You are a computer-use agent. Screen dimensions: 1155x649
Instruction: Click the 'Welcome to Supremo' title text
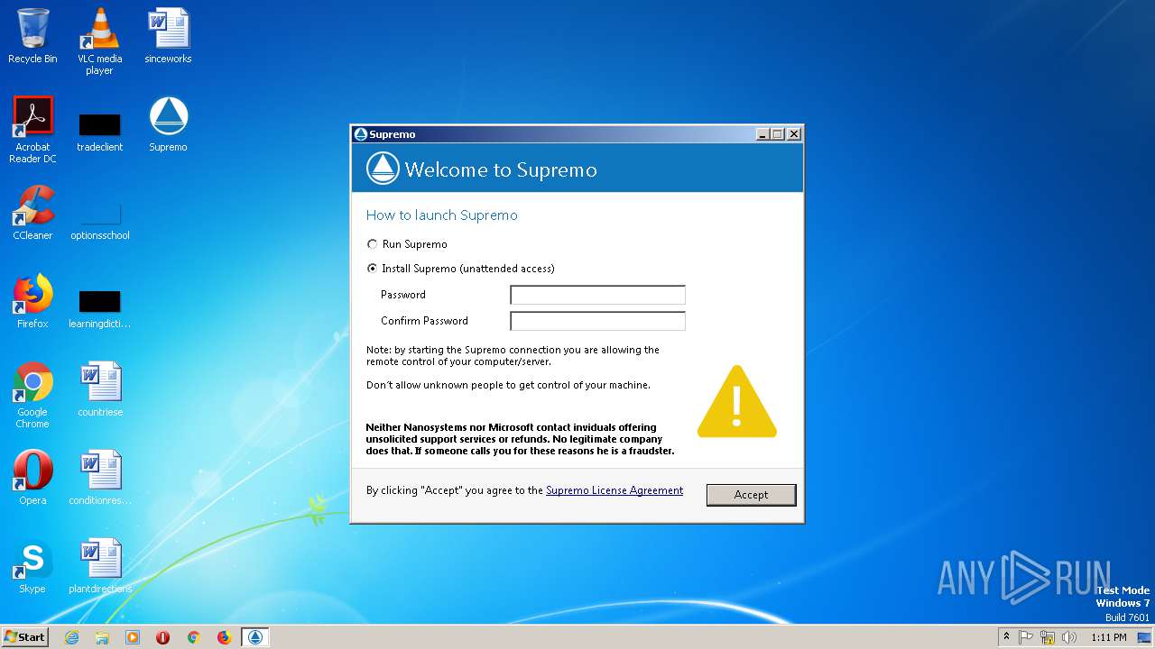(x=501, y=169)
